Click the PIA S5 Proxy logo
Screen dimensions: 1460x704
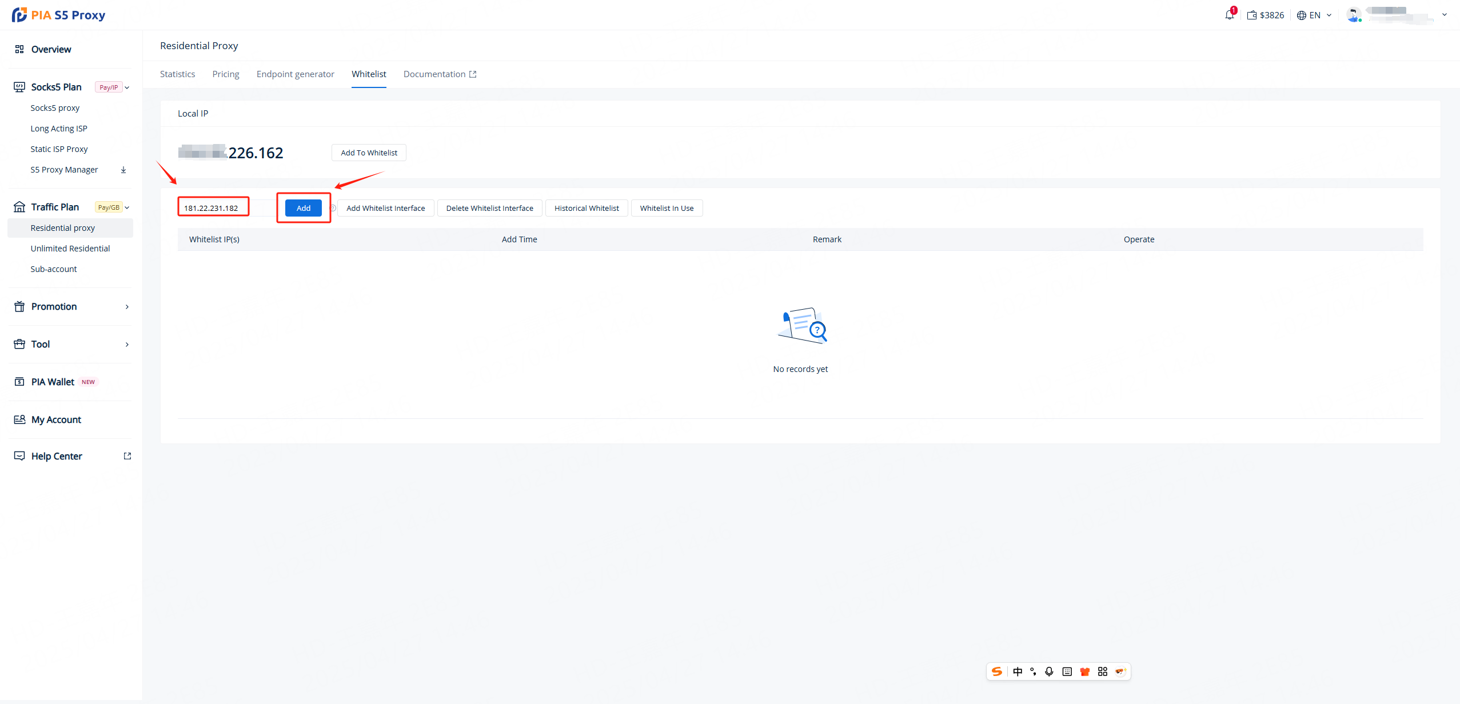coord(58,15)
